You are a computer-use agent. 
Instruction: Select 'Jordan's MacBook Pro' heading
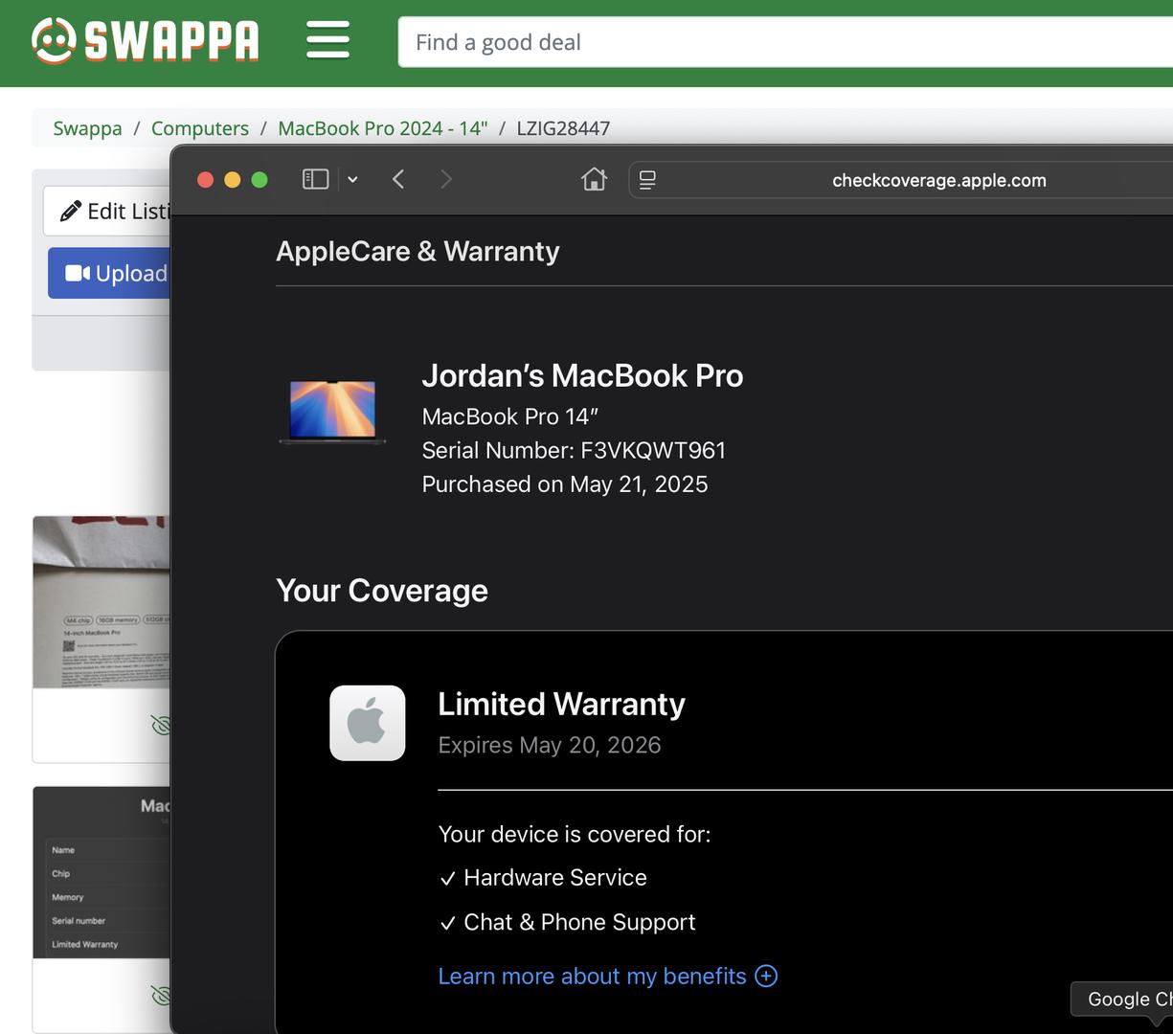click(582, 375)
